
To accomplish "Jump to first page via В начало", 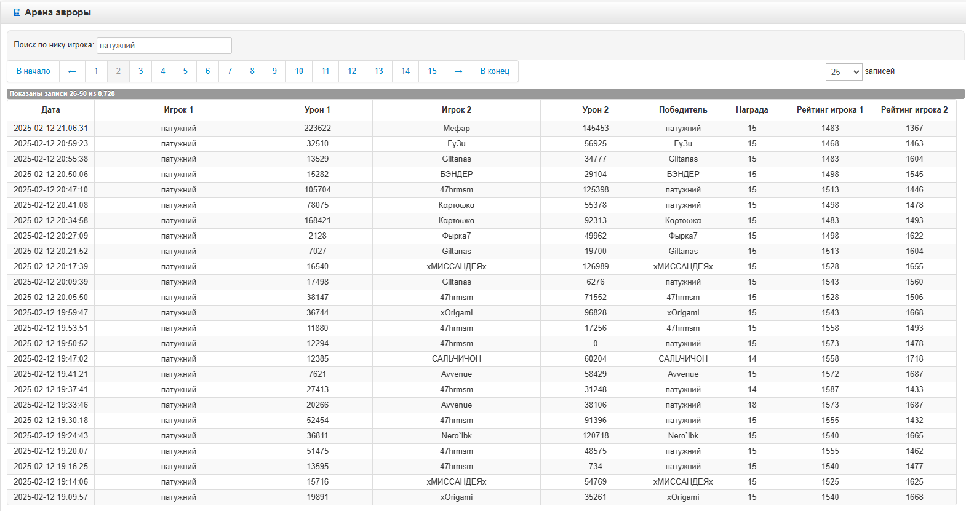I will click(33, 71).
